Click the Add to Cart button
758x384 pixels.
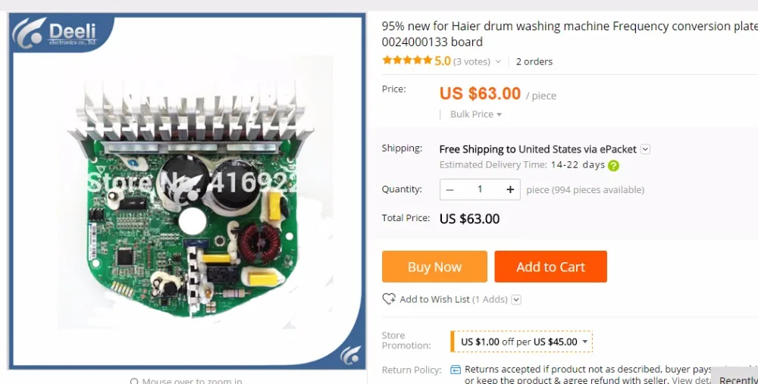[550, 267]
